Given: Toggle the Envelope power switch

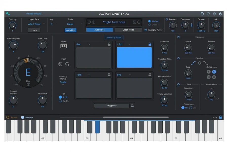Looking at the screenshot, I should (x=178, y=37).
